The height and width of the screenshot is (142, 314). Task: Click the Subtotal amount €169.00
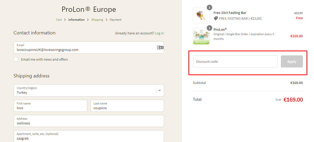[297, 83]
